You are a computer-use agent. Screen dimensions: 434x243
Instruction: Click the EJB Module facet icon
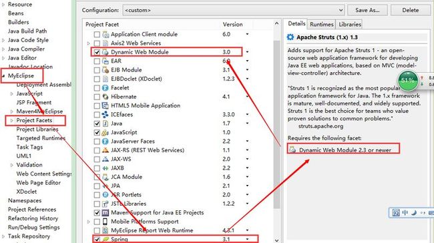[x=105, y=69]
